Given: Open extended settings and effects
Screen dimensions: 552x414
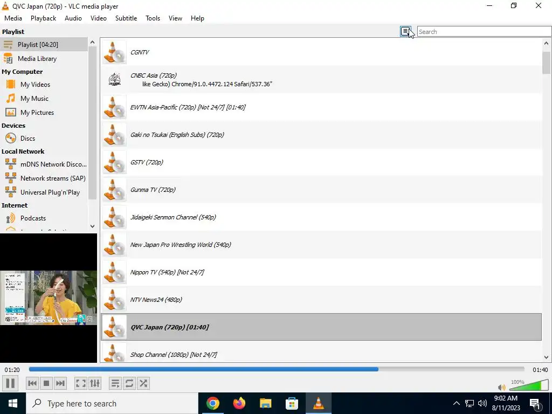Looking at the screenshot, I should (95, 383).
